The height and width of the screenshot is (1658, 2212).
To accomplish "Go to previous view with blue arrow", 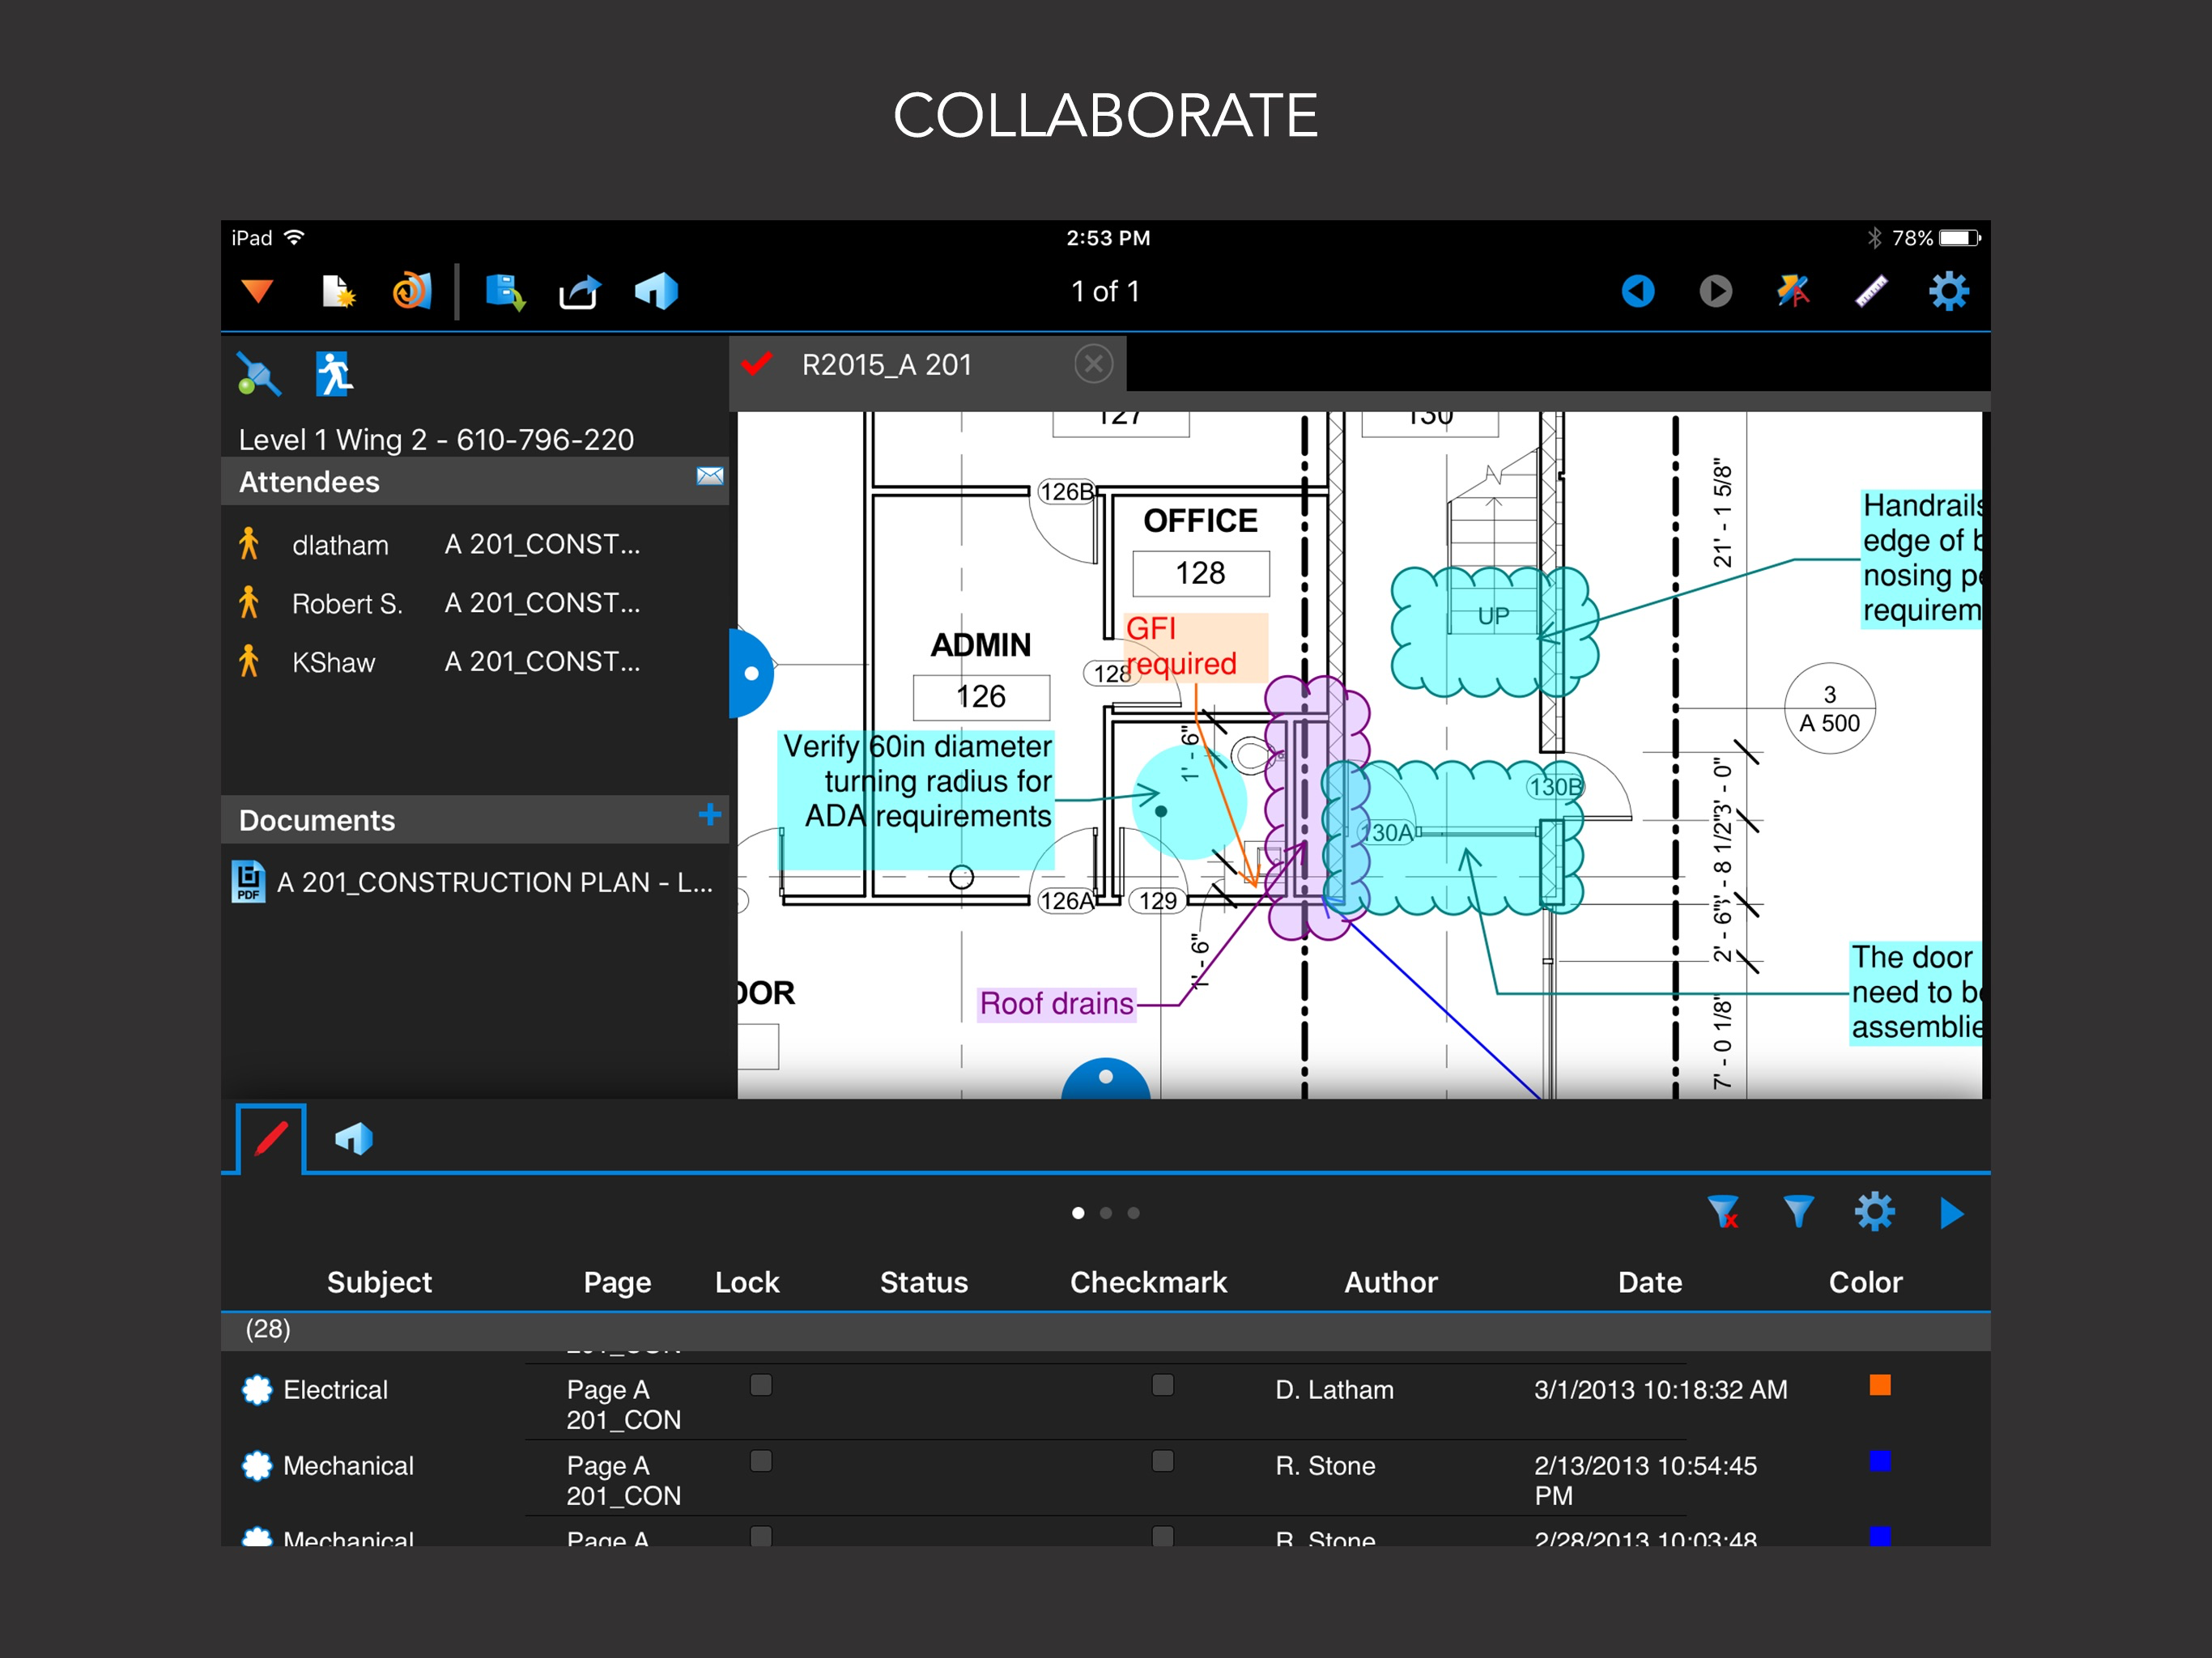I will pyautogui.click(x=1637, y=291).
